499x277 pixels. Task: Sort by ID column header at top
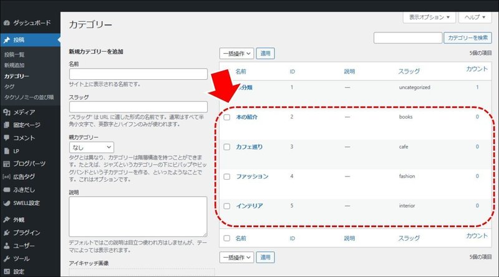pyautogui.click(x=292, y=72)
